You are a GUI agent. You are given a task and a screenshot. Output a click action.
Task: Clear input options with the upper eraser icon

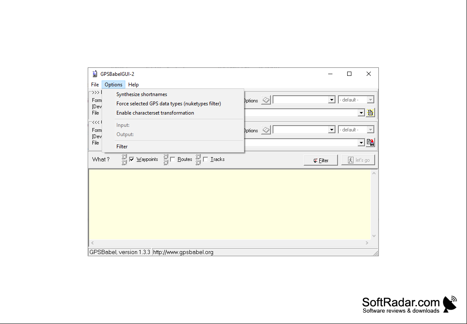pos(266,100)
